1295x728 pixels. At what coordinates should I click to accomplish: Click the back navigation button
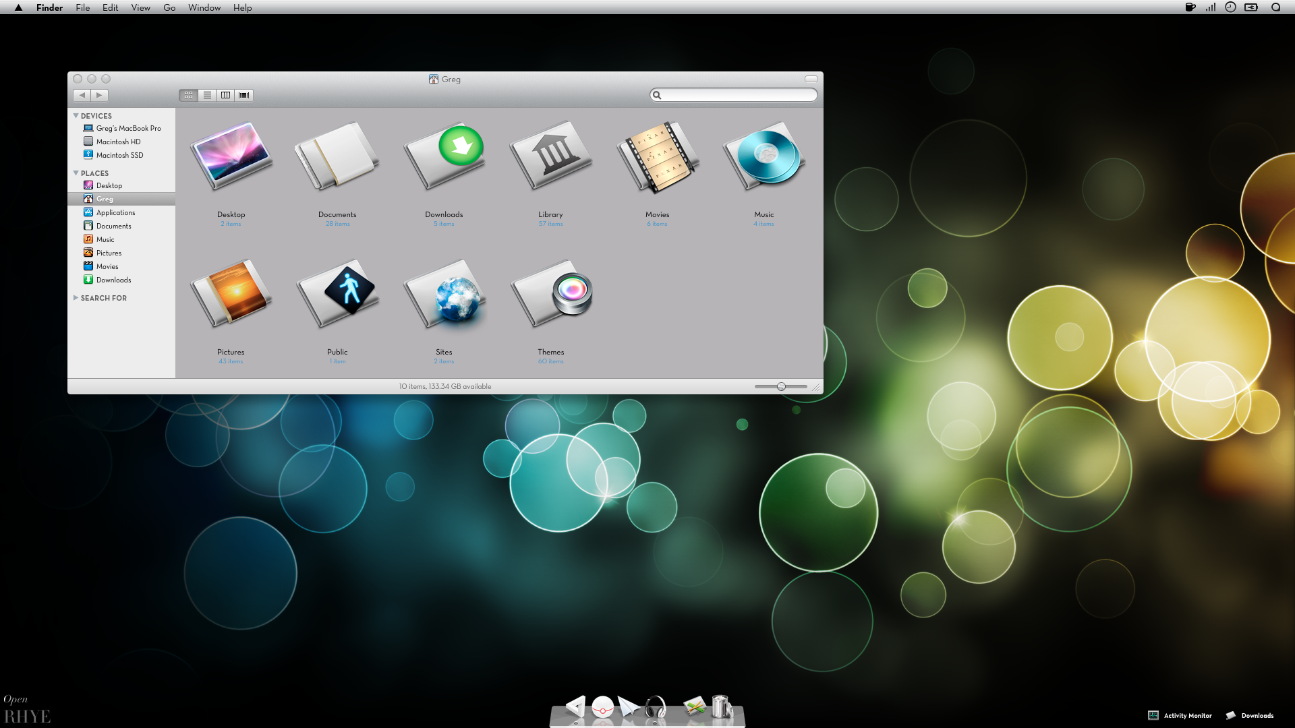[82, 95]
